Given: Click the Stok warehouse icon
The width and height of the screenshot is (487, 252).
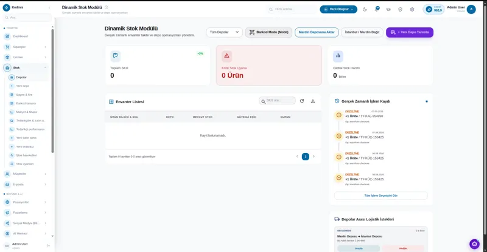Looking at the screenshot, I should pos(7,67).
